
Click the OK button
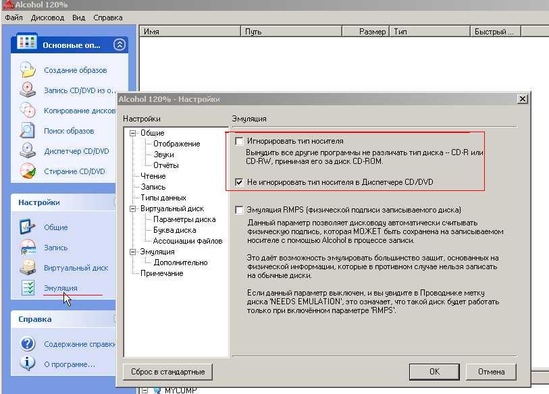click(434, 372)
